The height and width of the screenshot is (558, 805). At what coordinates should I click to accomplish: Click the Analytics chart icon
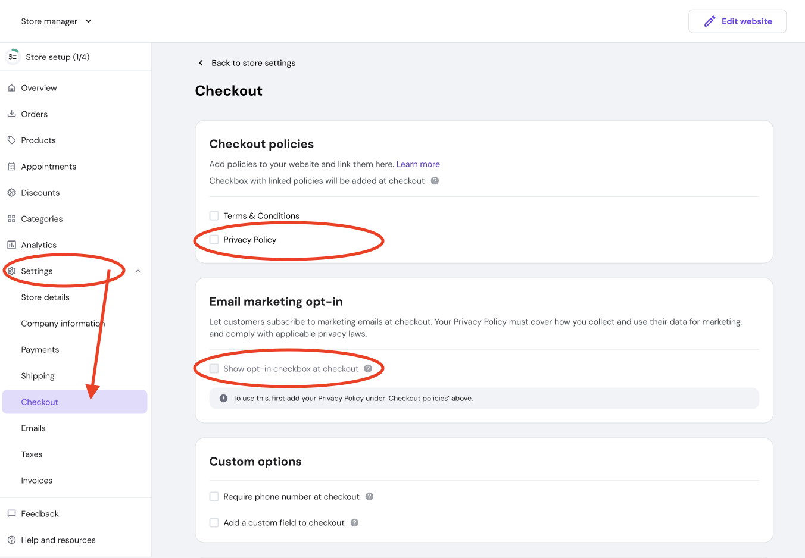pyautogui.click(x=11, y=245)
